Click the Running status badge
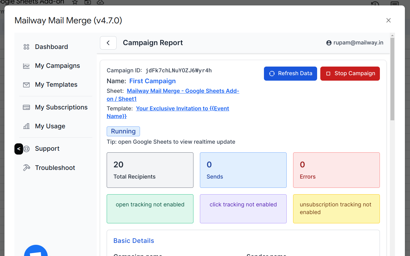The image size is (410, 256). (x=123, y=131)
